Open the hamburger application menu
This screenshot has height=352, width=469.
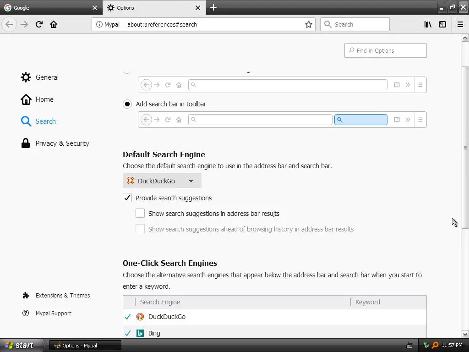460,24
